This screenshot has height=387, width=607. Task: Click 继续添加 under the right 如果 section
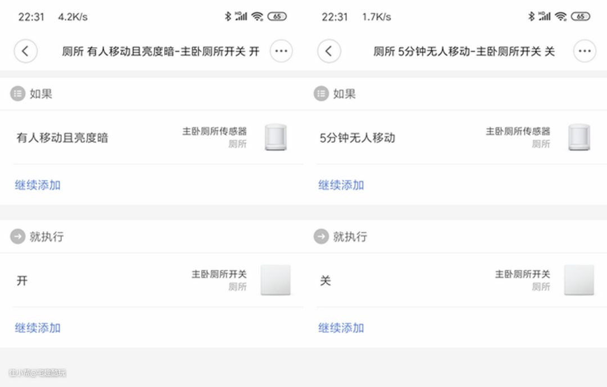click(341, 185)
